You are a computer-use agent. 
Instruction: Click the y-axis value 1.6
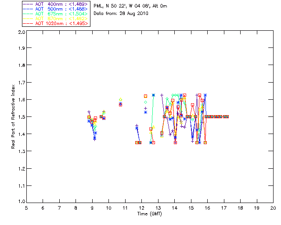pyautogui.click(x=22, y=100)
